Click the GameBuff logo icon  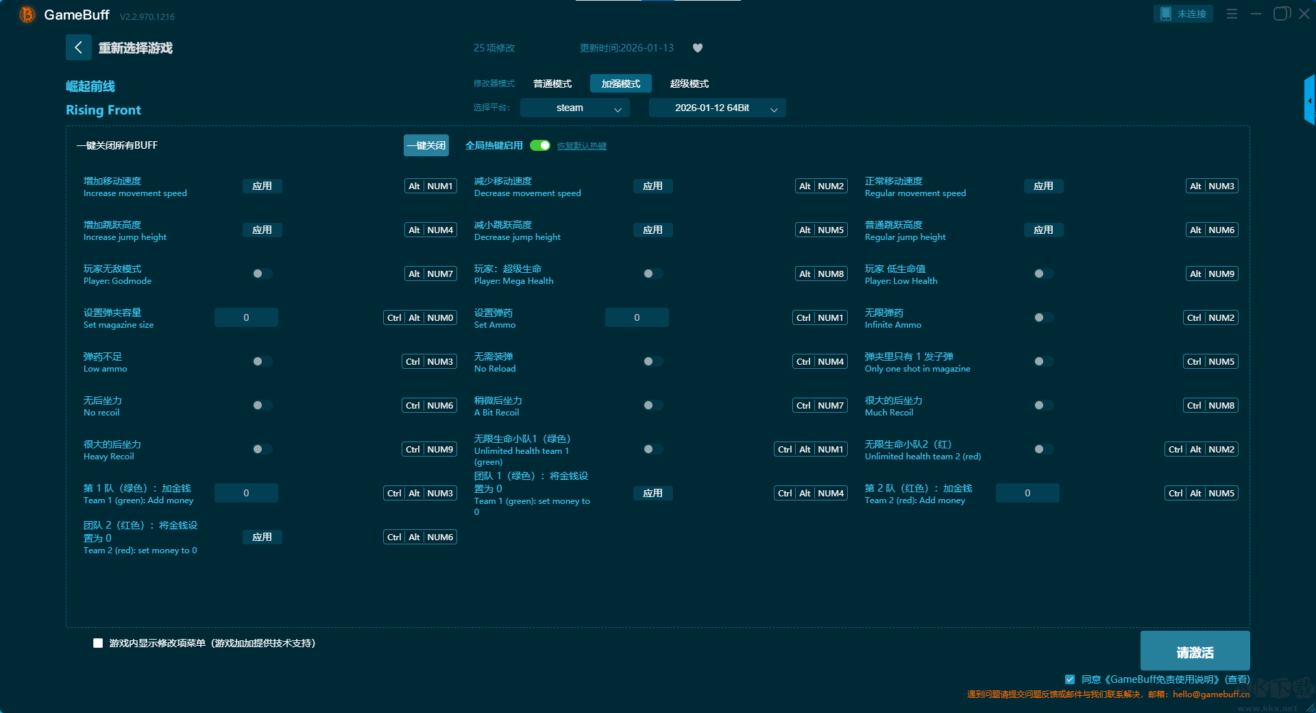click(27, 14)
